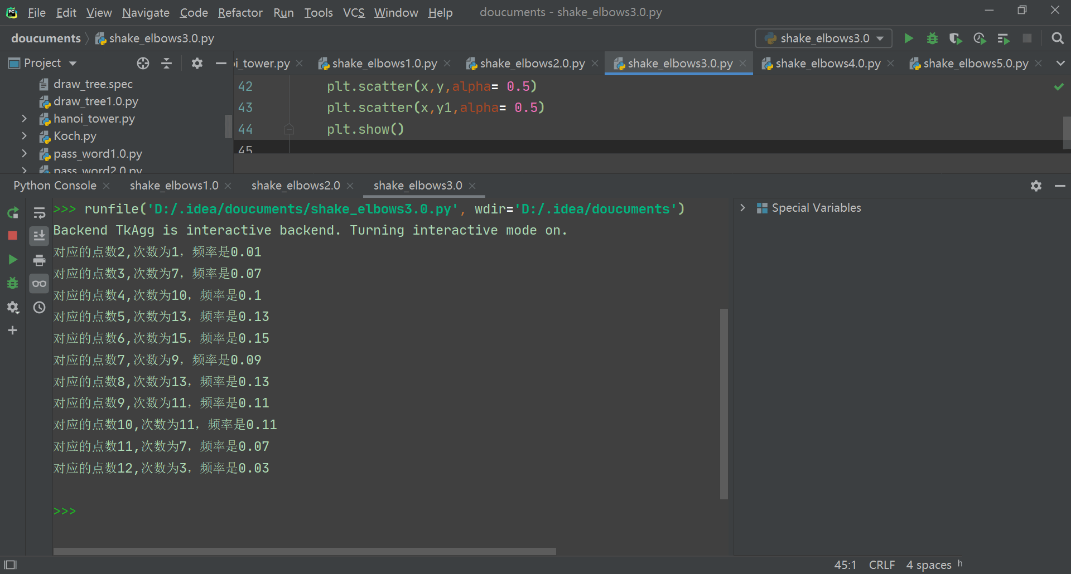Screen dimensions: 1071x574
Task: Click the Run Anything icon in the toolbar
Action: pyautogui.click(x=1003, y=38)
